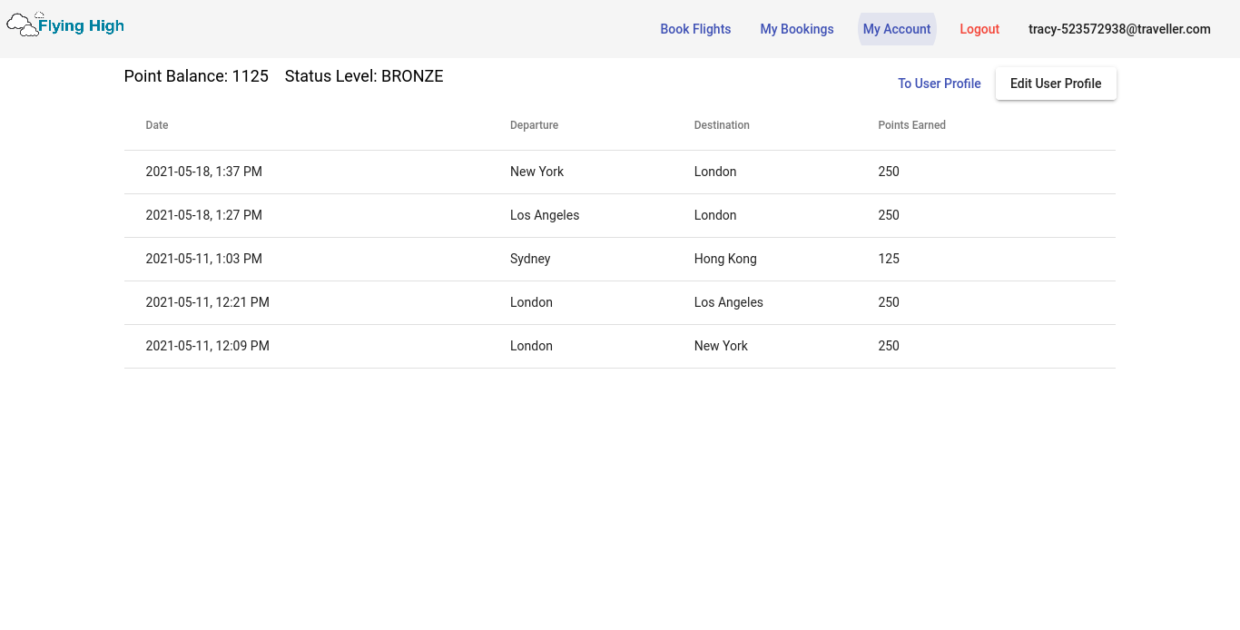Click the tracy traveller email address

(x=1119, y=29)
